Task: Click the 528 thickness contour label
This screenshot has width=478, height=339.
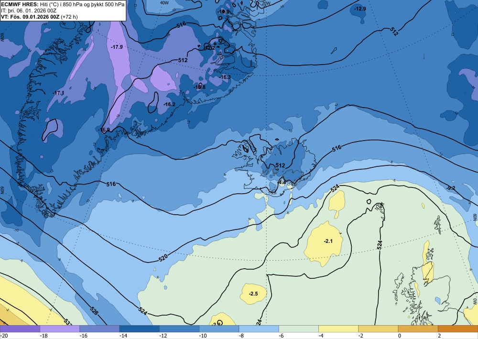Action: [x=95, y=311]
